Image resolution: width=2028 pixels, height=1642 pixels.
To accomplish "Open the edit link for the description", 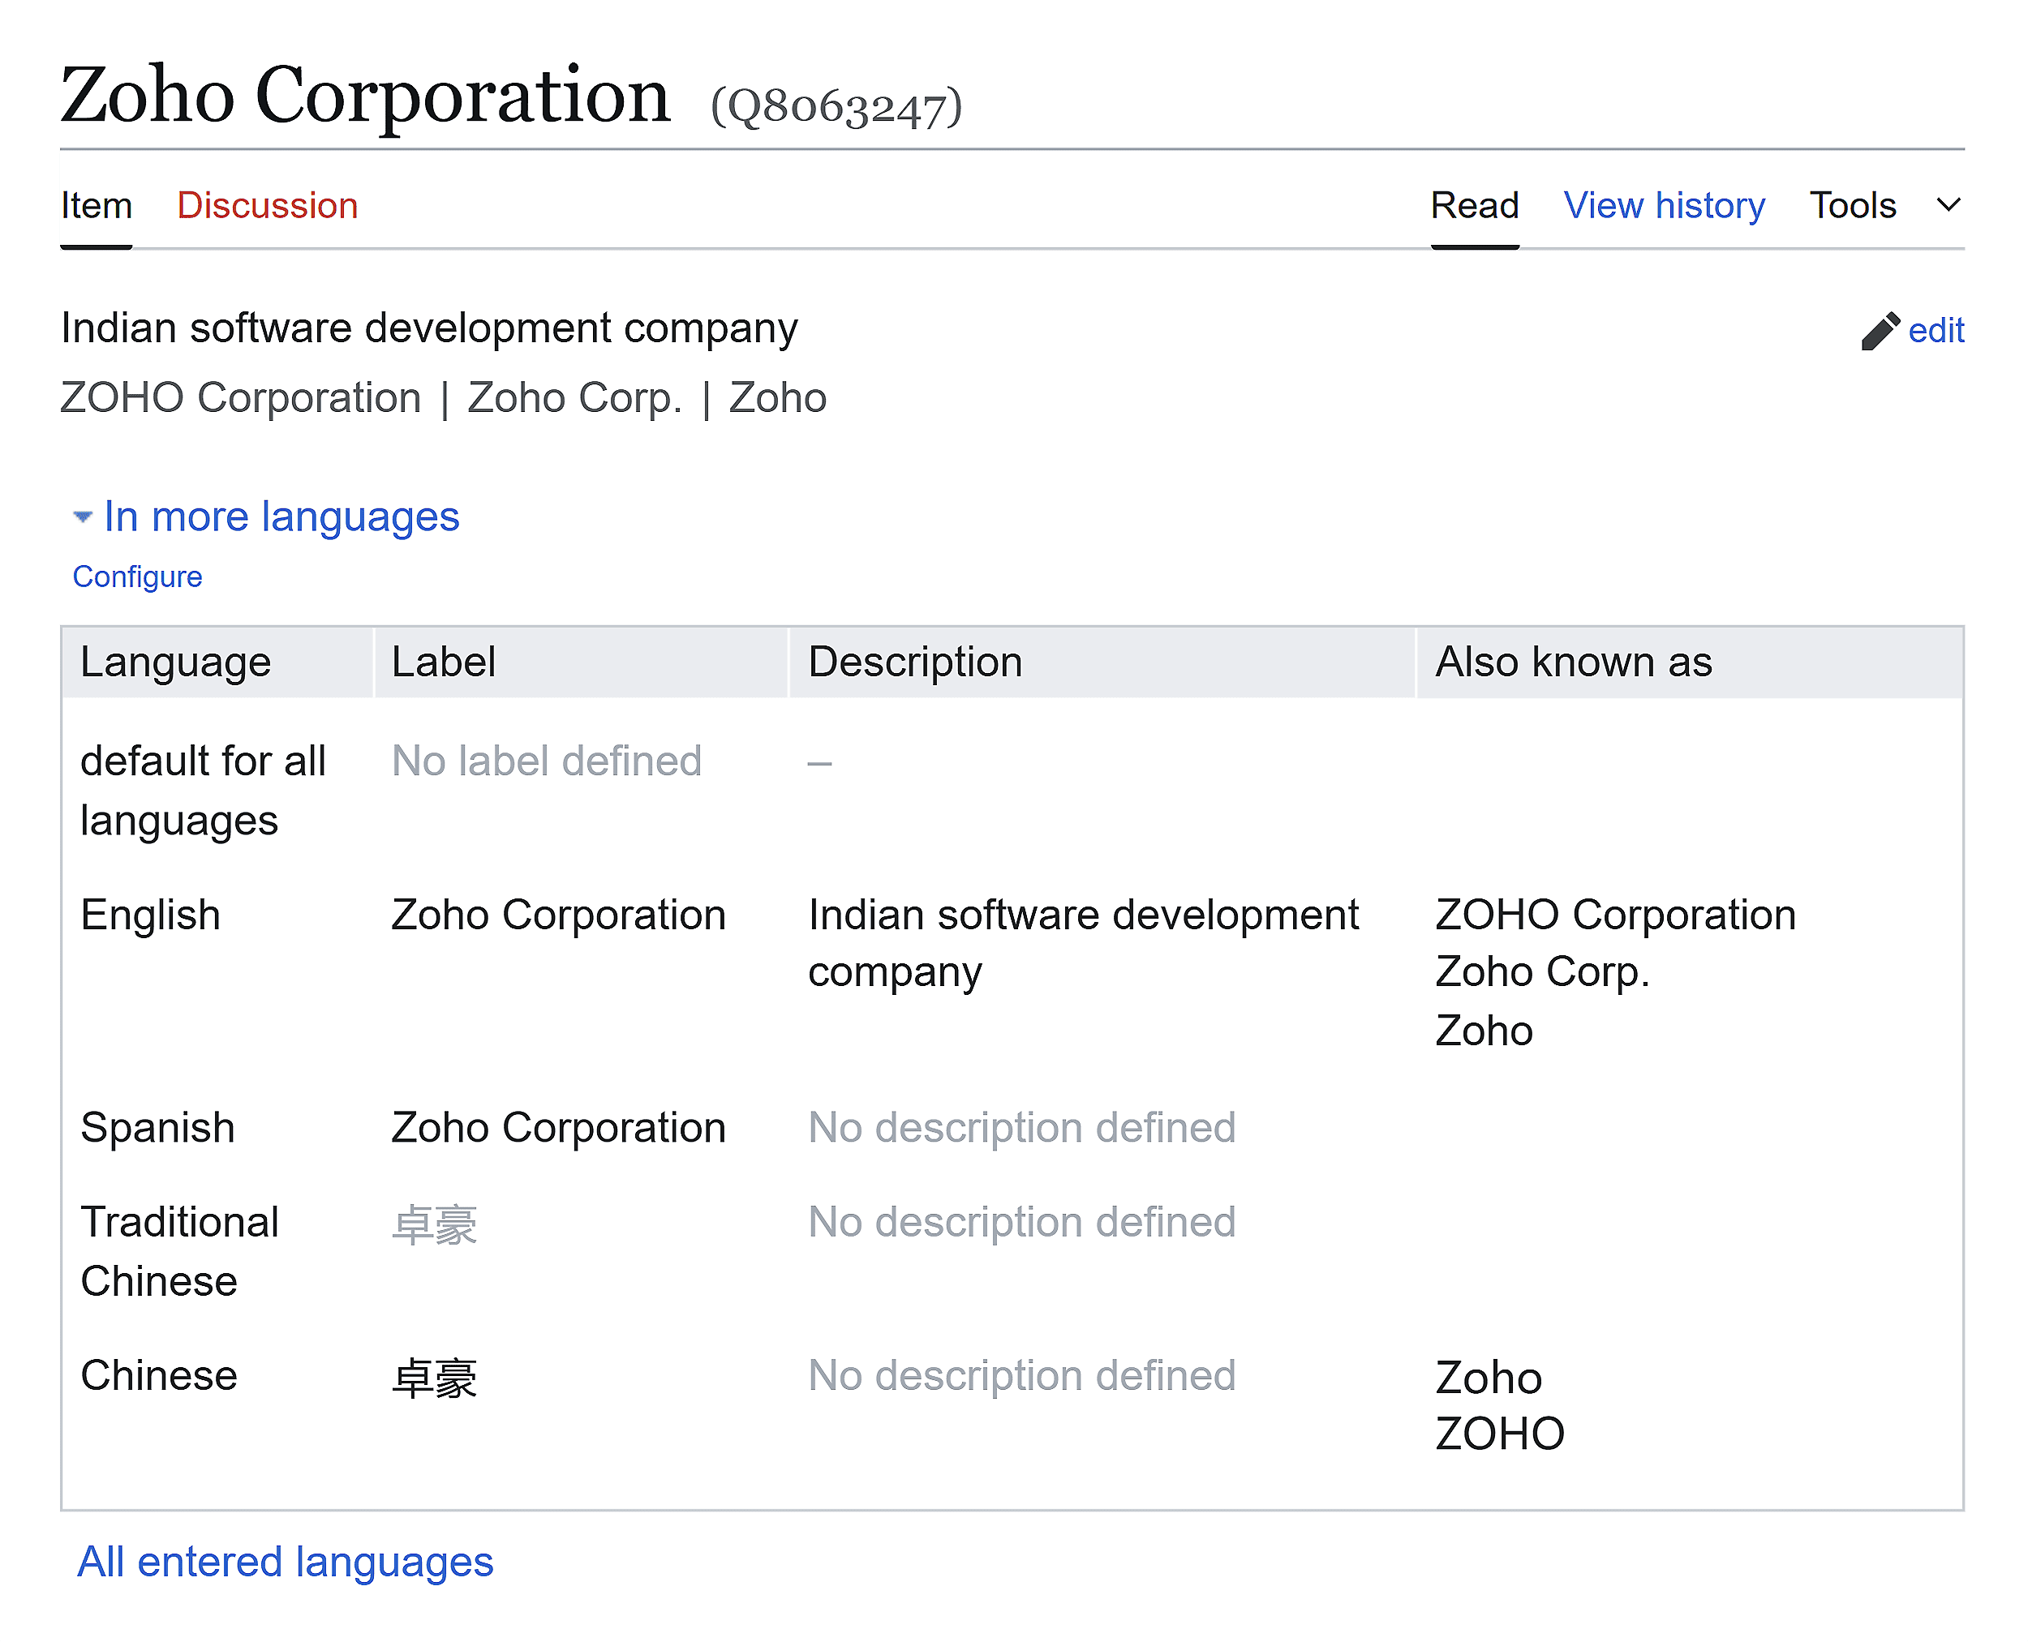I will point(1936,331).
